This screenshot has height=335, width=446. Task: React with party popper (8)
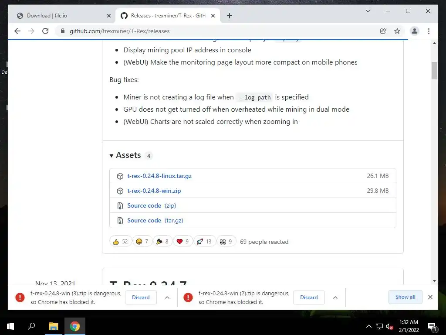tap(162, 242)
